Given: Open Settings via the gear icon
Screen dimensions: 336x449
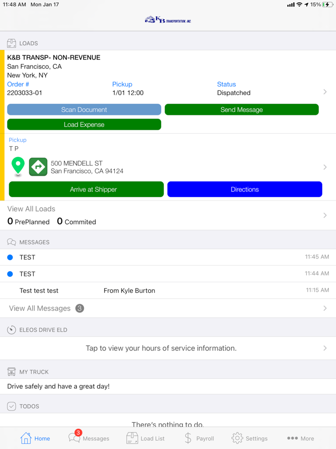Looking at the screenshot, I should point(237,438).
